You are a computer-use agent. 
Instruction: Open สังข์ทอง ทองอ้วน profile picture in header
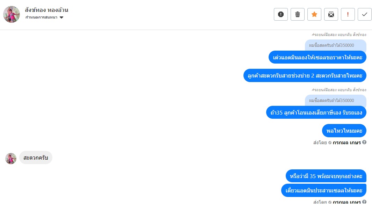coord(12,14)
